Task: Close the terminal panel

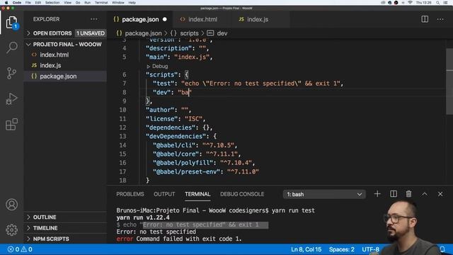Action: click(x=440, y=194)
